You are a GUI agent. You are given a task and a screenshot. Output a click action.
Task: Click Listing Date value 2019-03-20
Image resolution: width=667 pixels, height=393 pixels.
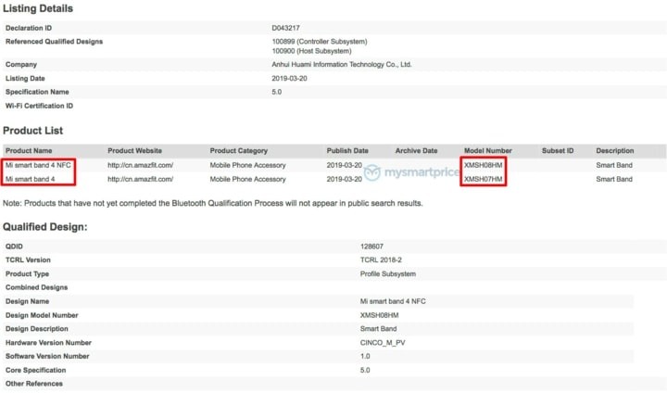click(289, 79)
